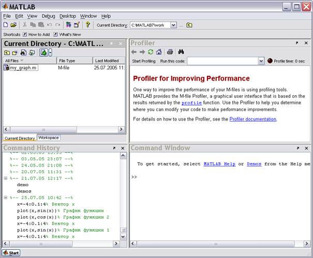Click the fourth icon in Current Directory panel toolbar
The image size is (313, 258).
[x=32, y=53]
